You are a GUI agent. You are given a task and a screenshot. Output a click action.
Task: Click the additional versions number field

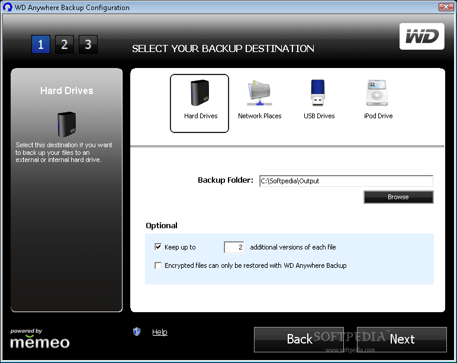[234, 247]
